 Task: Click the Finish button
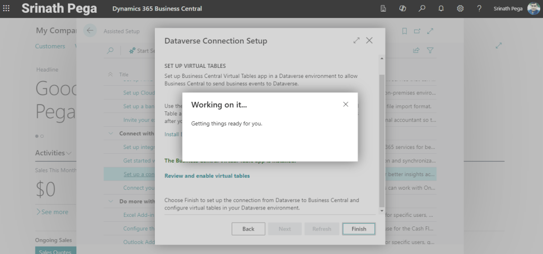click(358, 229)
